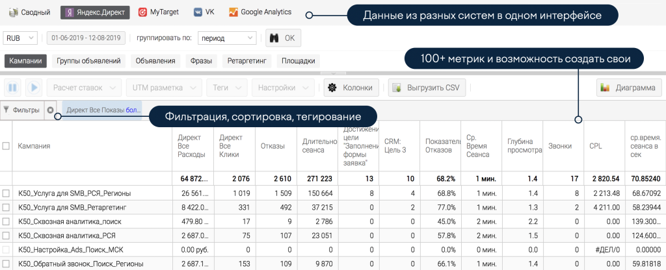Expand the RUB currency dropdown
The width and height of the screenshot is (666, 270).
pos(20,38)
